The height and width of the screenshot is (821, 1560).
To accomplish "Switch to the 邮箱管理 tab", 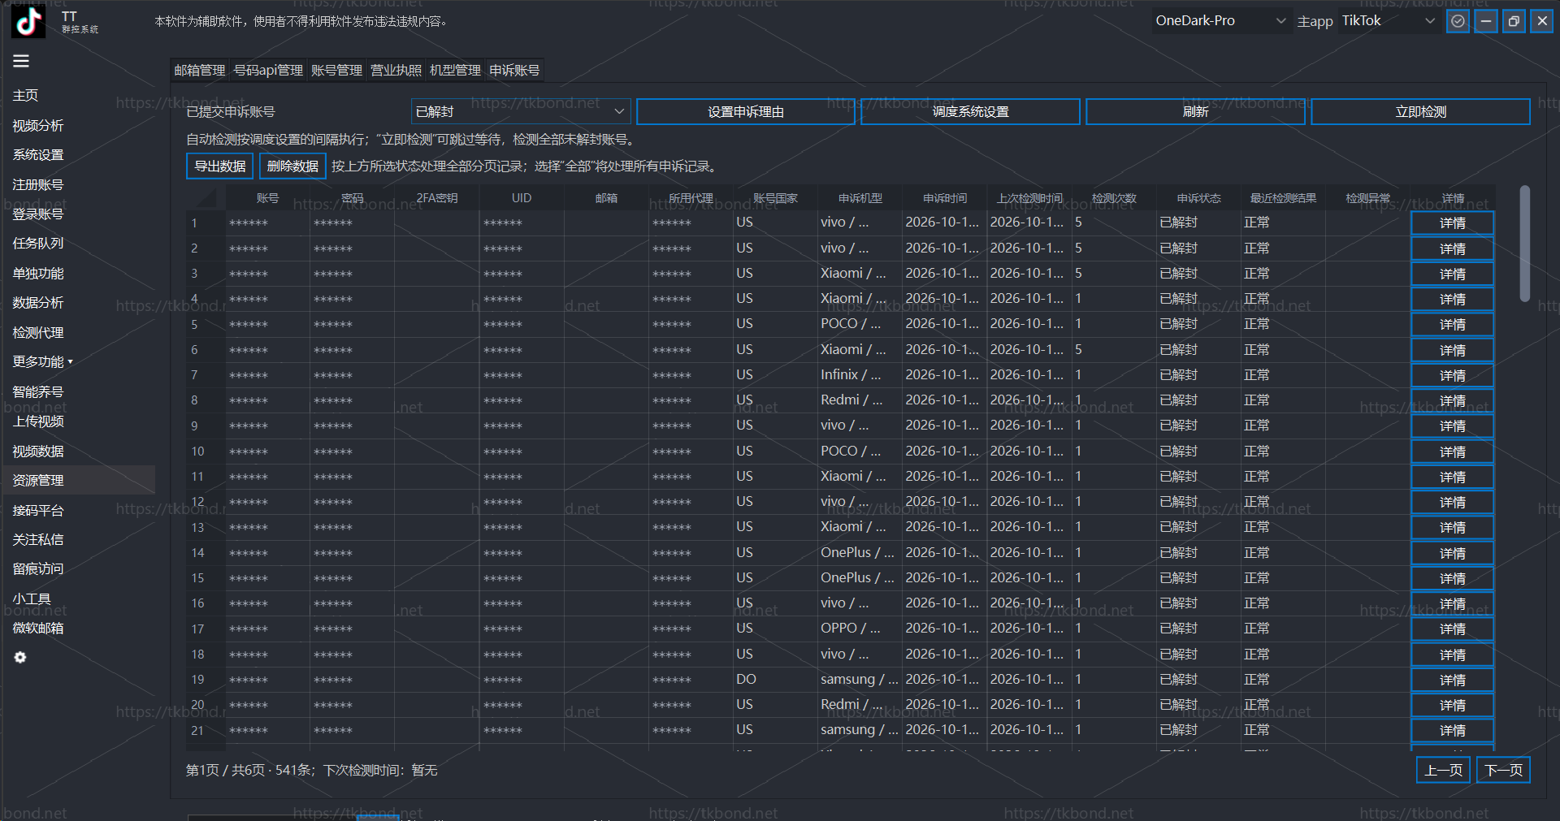I will 200,71.
